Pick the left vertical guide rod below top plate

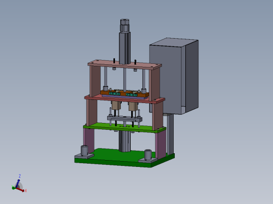click(106, 77)
